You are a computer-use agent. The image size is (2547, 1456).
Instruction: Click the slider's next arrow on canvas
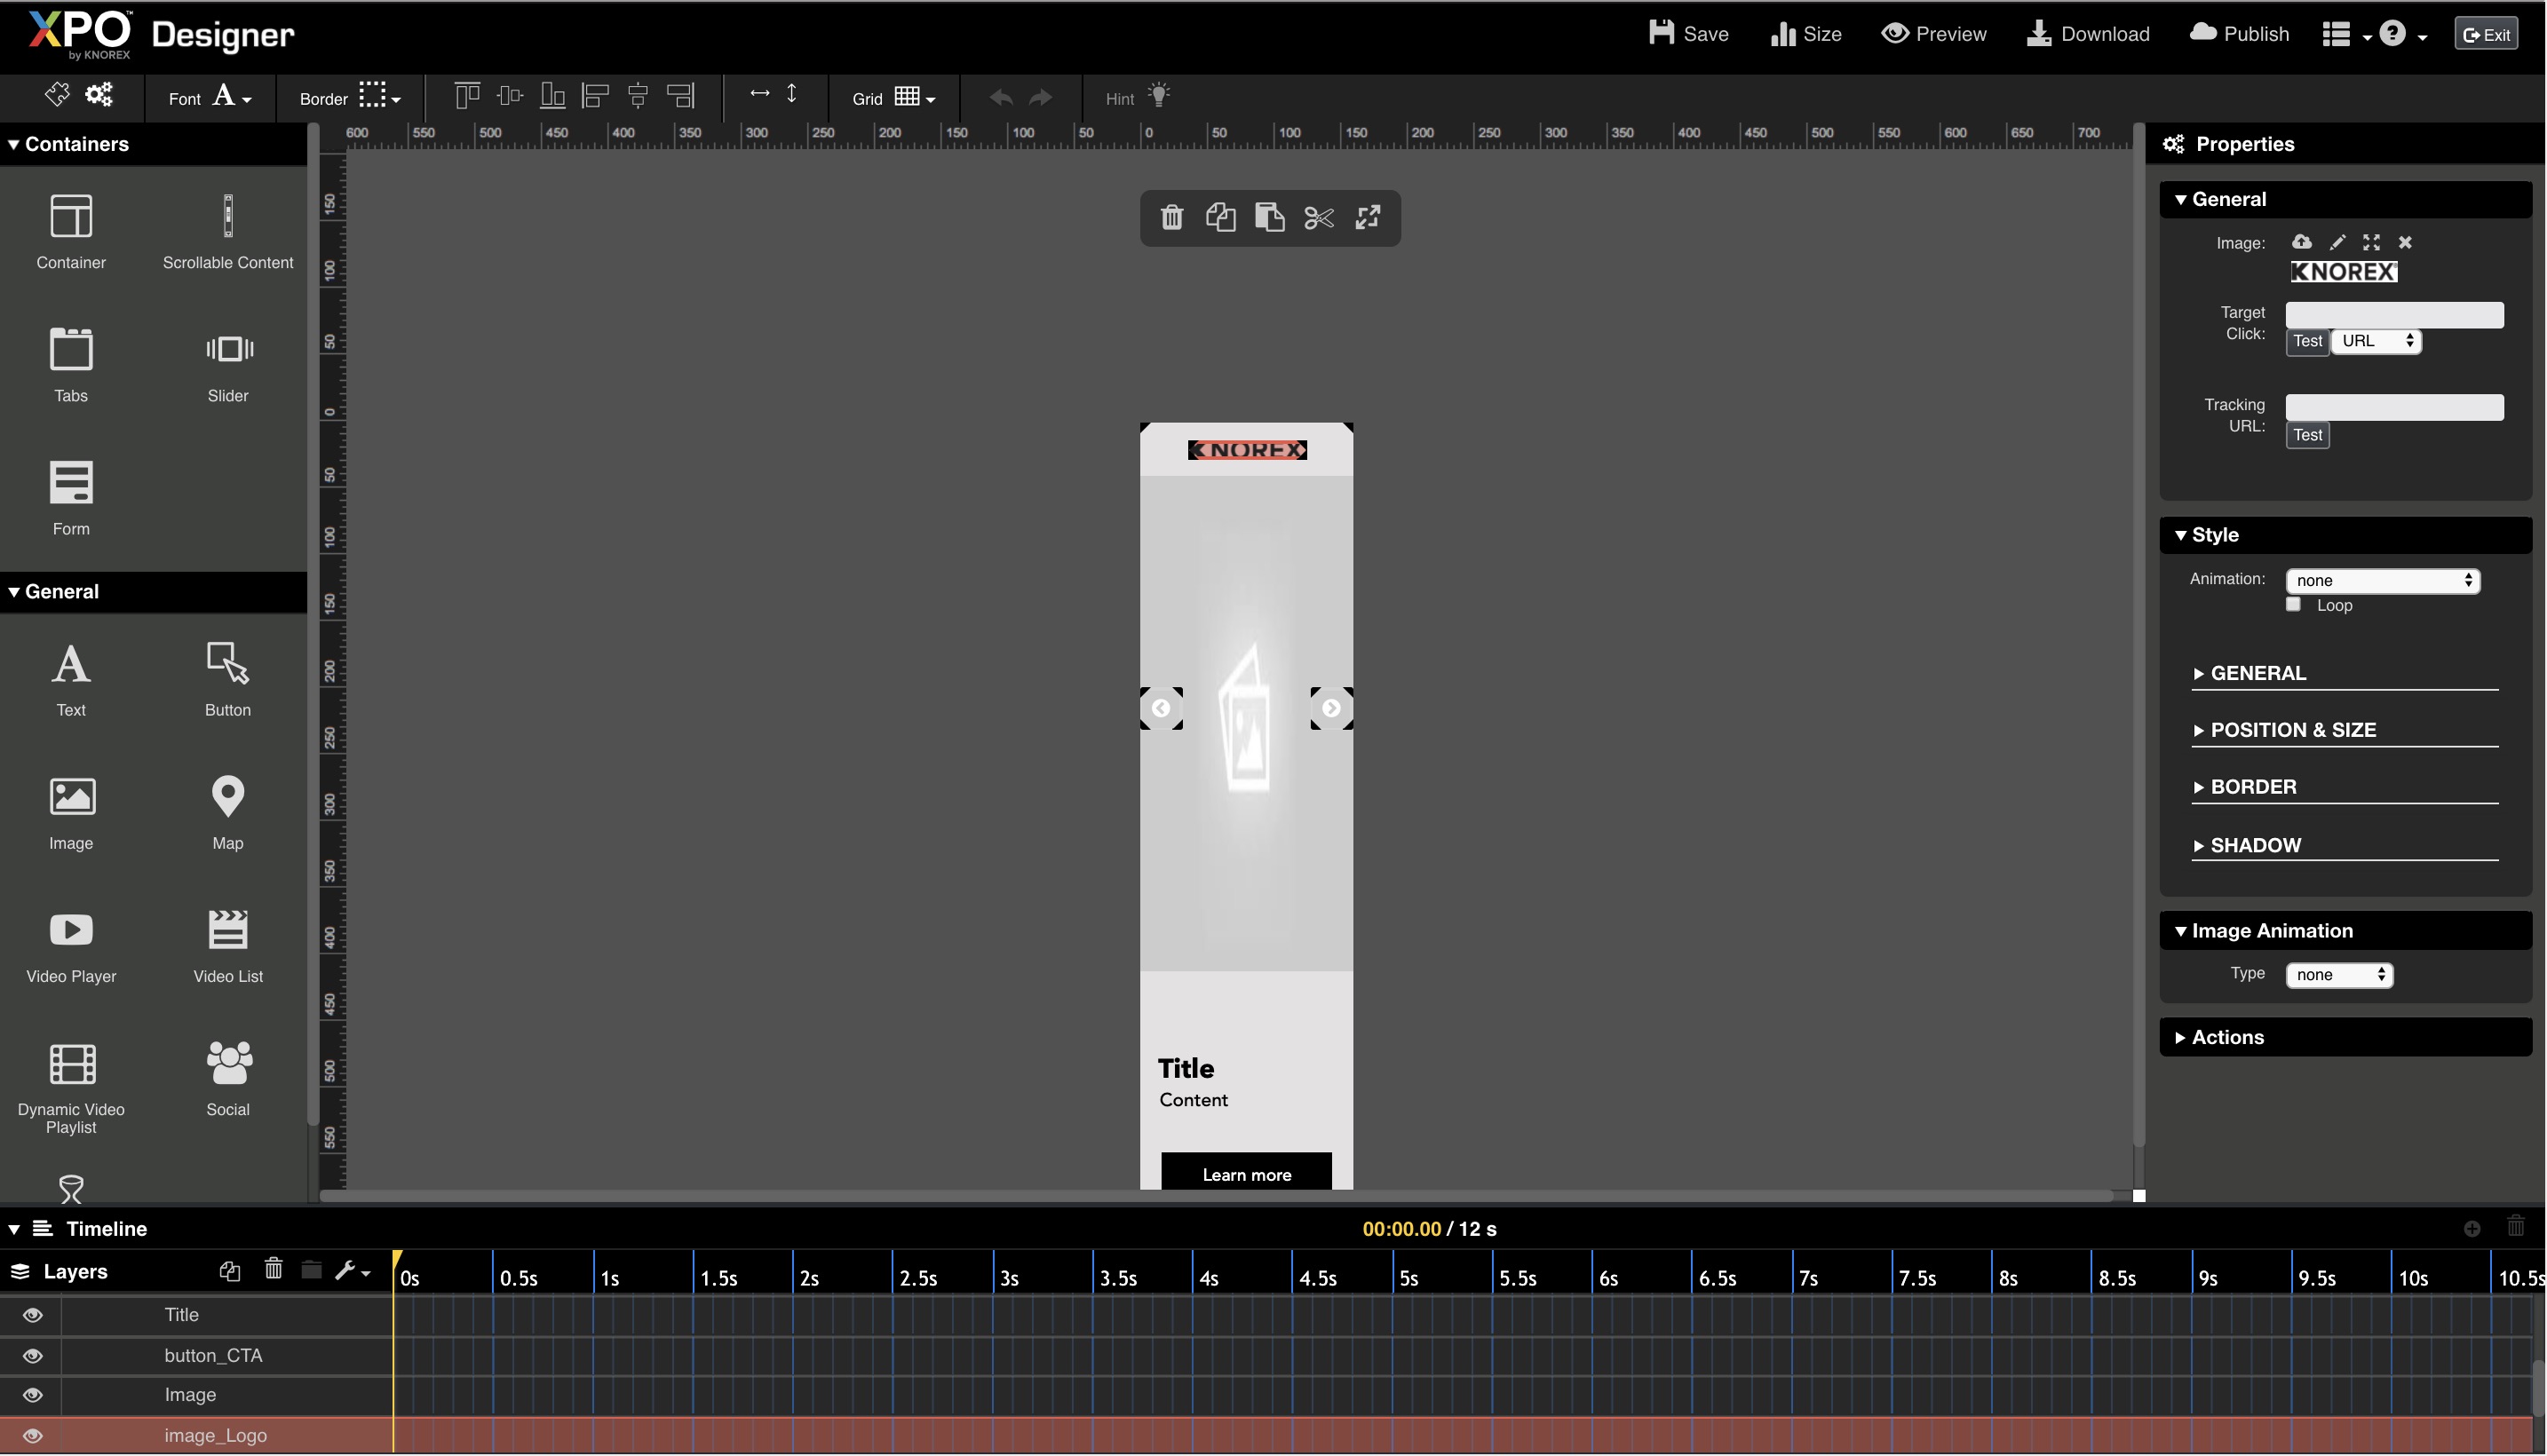(x=1330, y=708)
